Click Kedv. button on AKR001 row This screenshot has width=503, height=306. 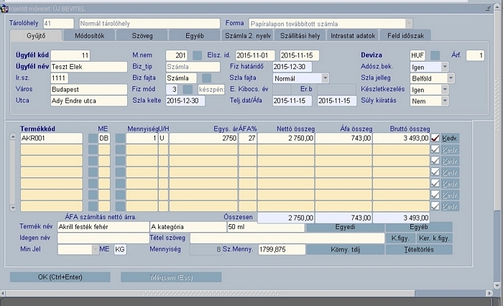(x=450, y=138)
